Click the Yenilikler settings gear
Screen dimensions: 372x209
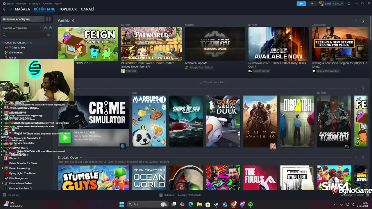pyautogui.click(x=73, y=21)
